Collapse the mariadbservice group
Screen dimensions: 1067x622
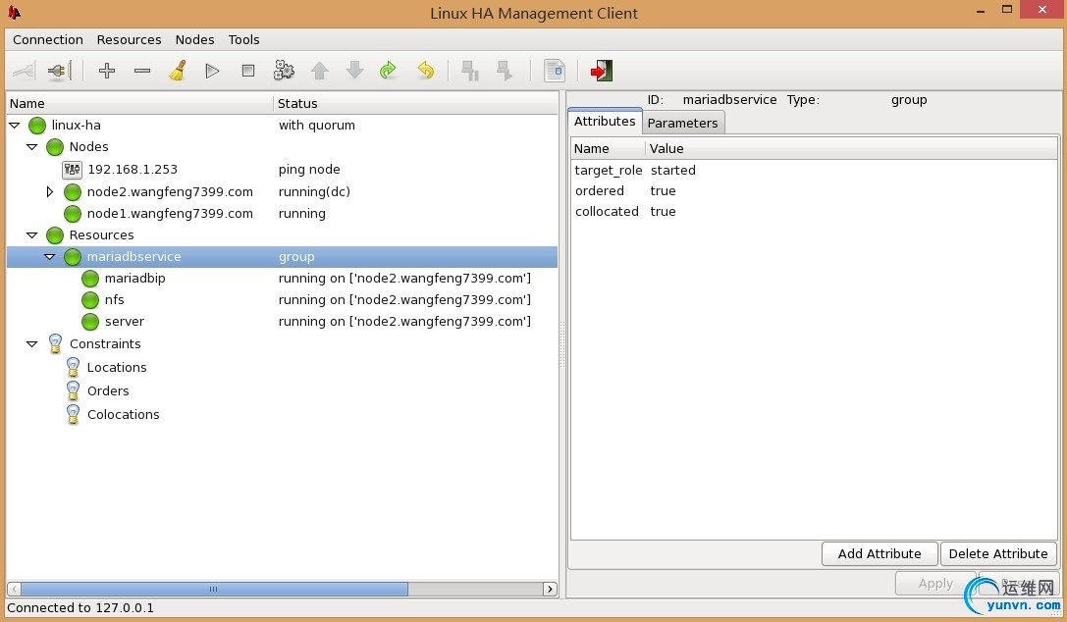click(x=50, y=257)
